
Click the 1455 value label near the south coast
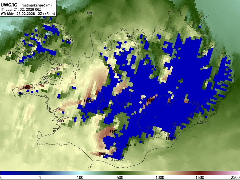point(102,154)
